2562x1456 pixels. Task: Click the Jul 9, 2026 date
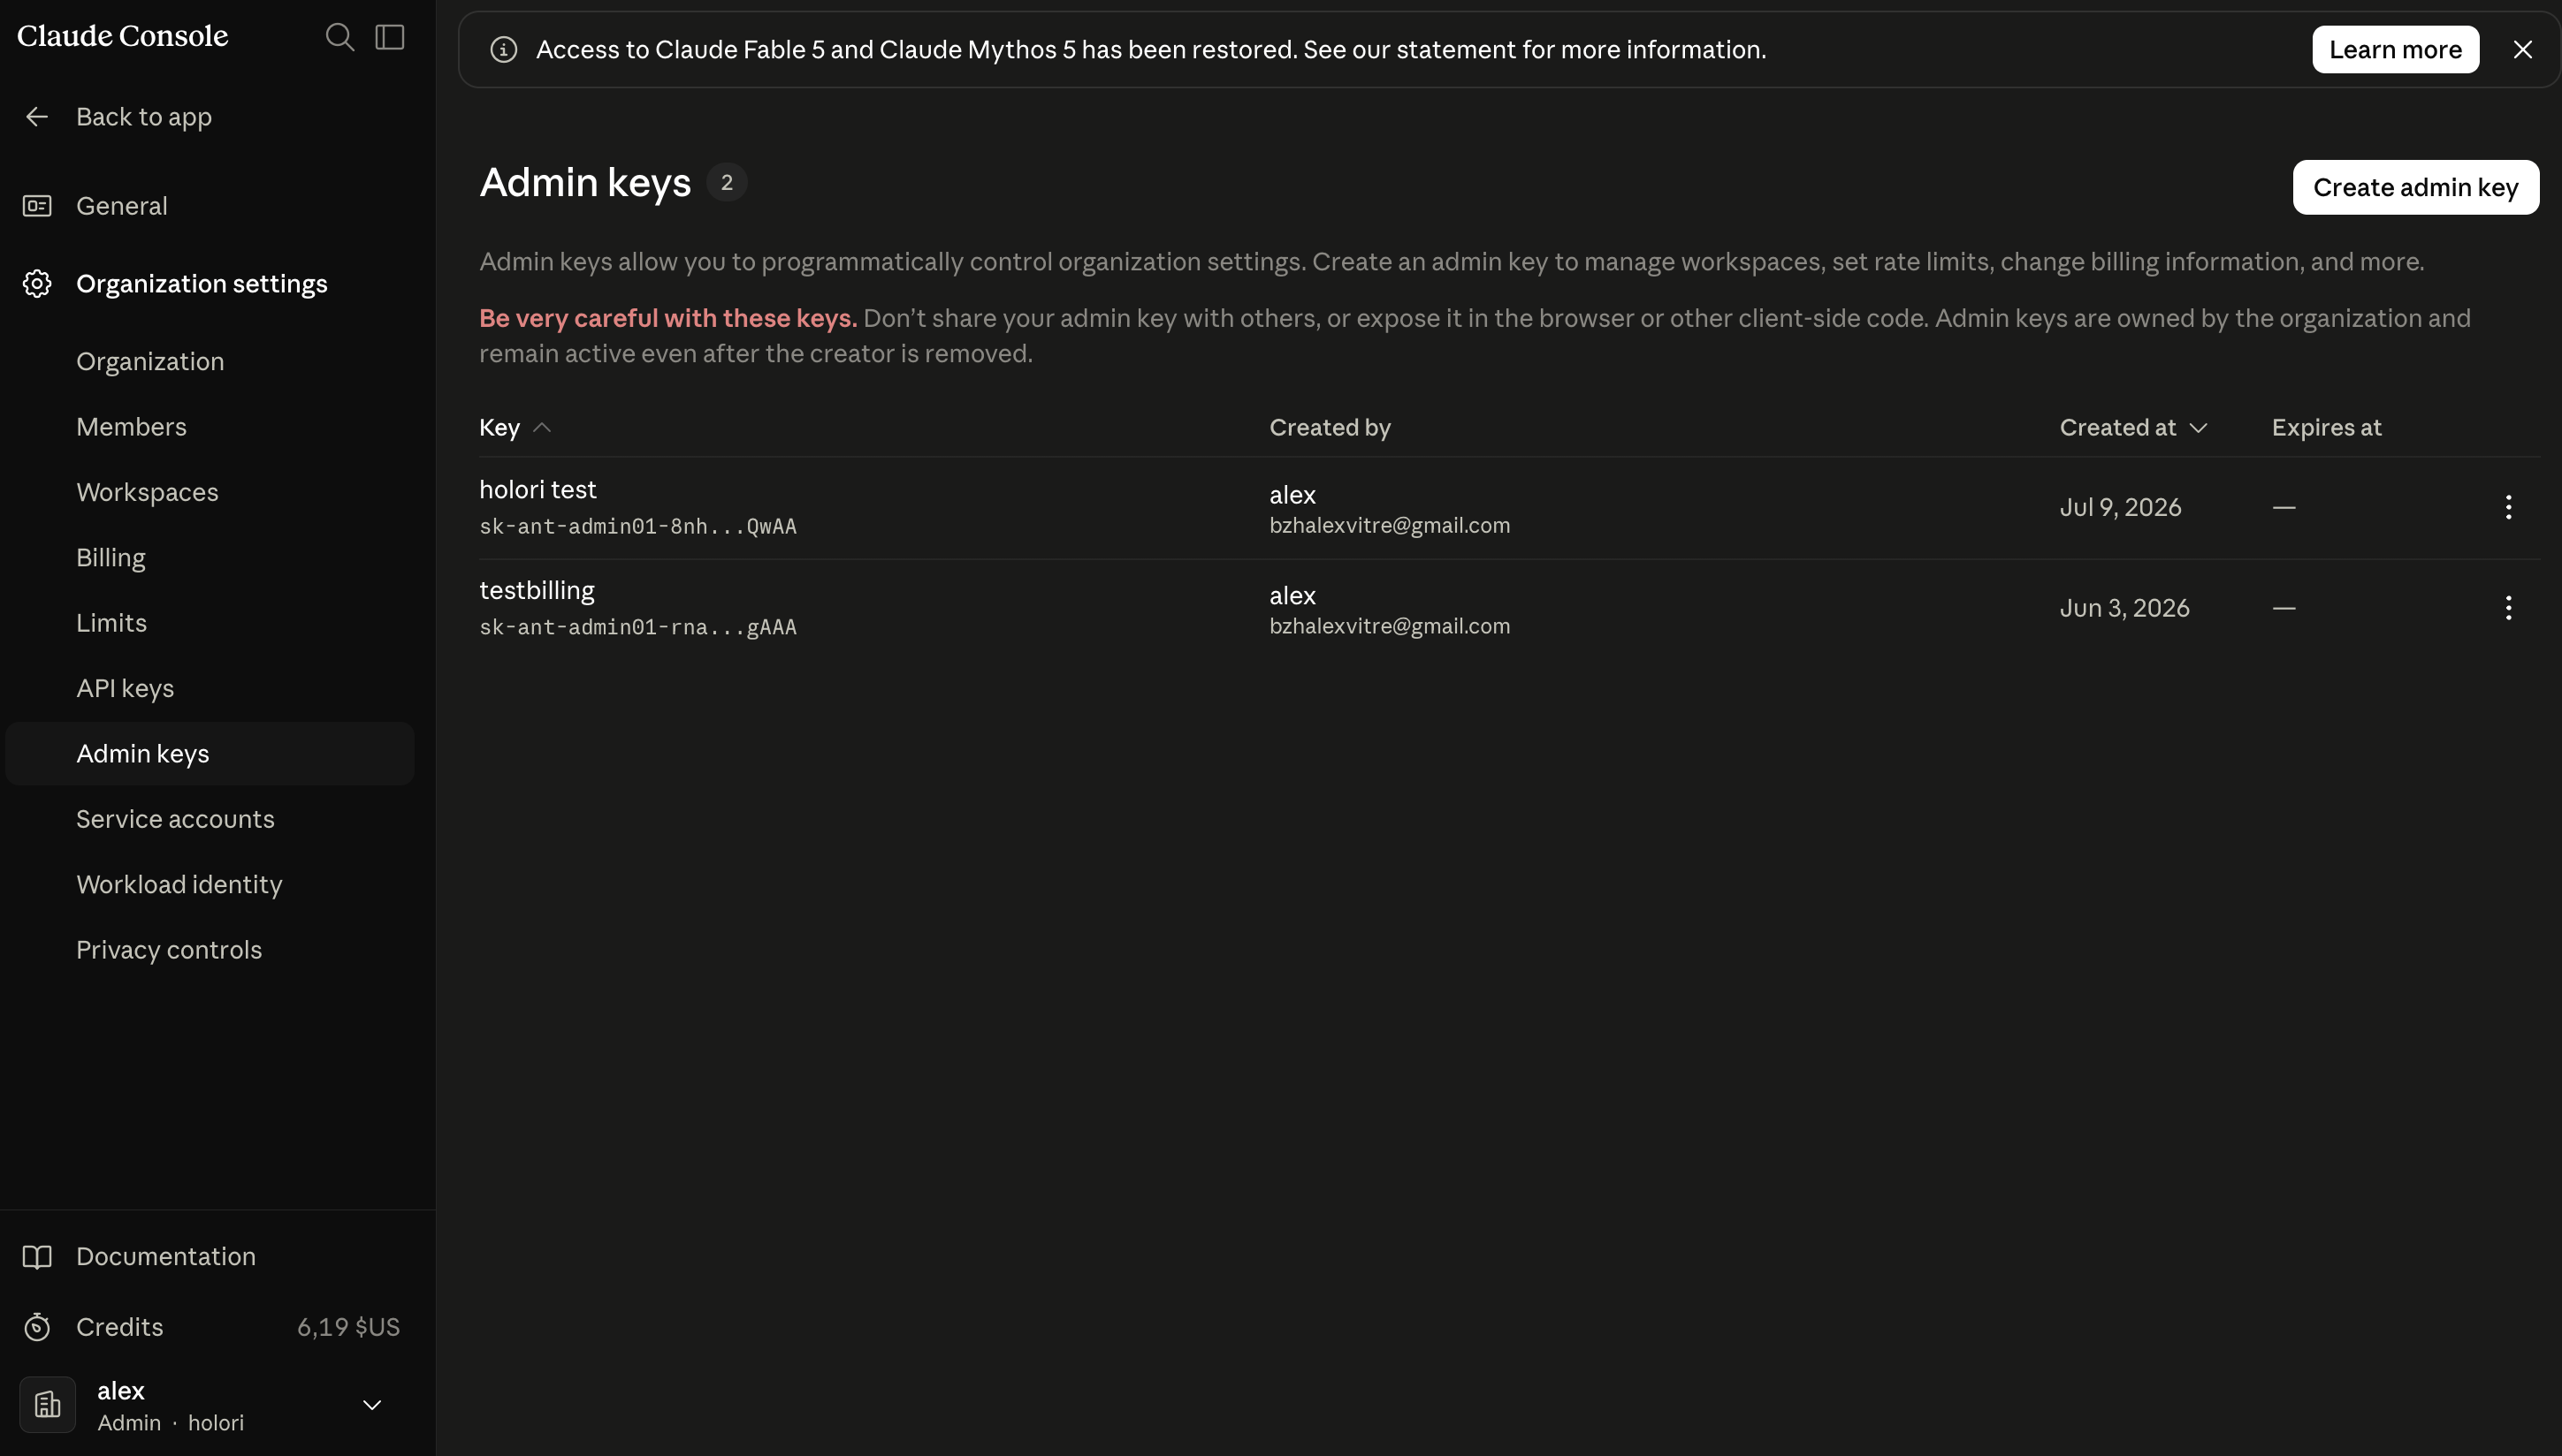[x=2120, y=508]
